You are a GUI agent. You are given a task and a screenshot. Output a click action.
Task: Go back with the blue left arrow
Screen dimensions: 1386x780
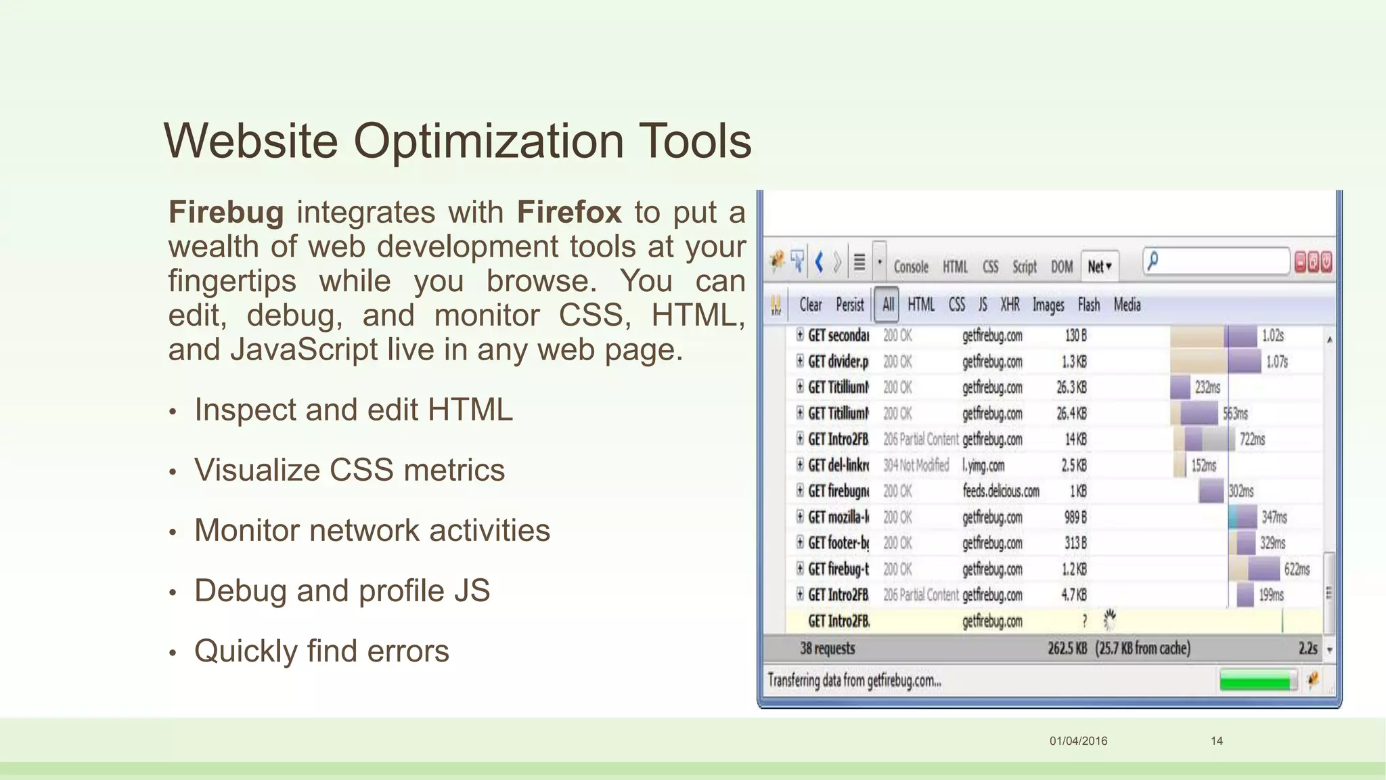point(820,261)
